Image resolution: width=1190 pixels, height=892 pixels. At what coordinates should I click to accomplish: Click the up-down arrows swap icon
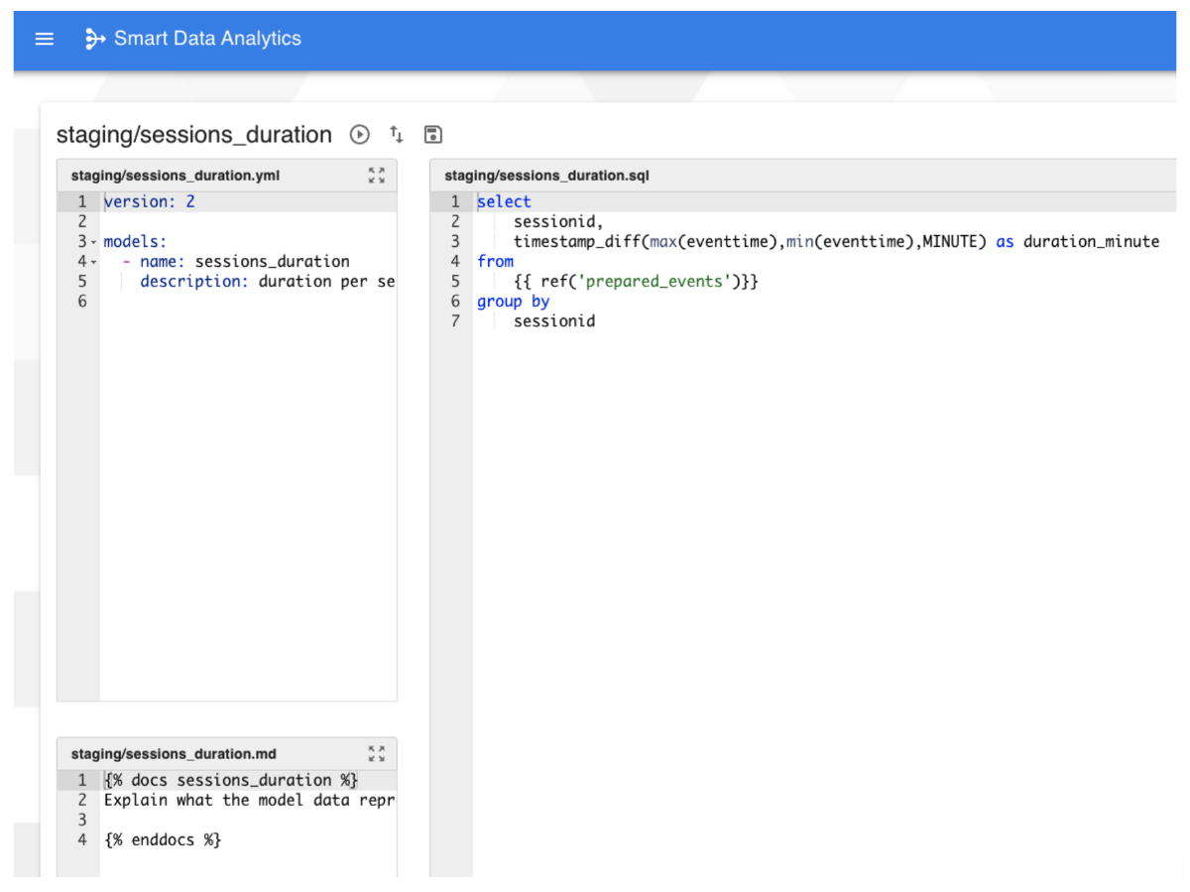coord(397,134)
